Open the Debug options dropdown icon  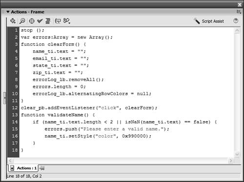pos(67,21)
